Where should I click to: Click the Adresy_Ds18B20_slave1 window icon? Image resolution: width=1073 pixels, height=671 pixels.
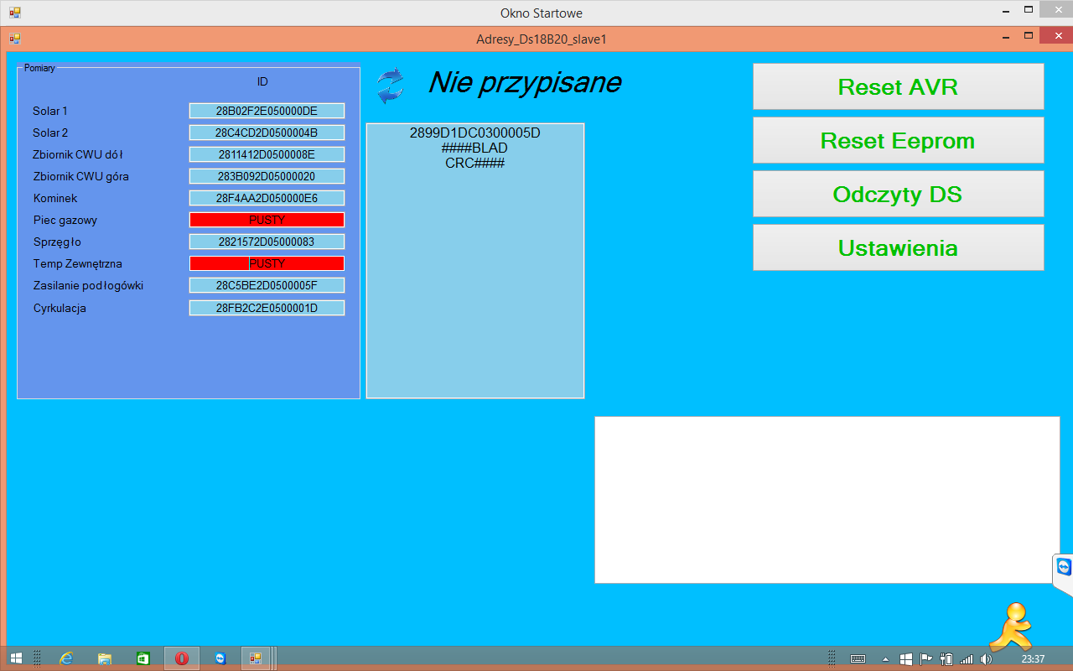14,39
